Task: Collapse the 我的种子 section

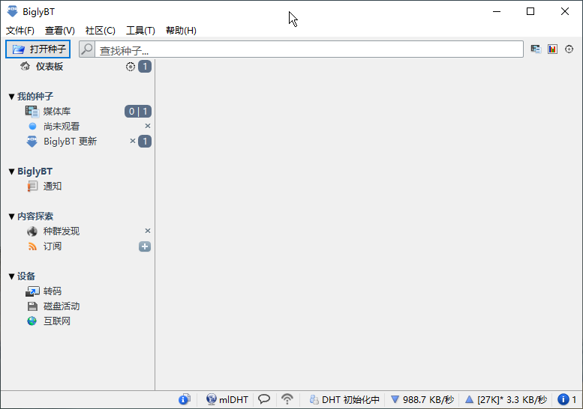Action: [x=11, y=97]
